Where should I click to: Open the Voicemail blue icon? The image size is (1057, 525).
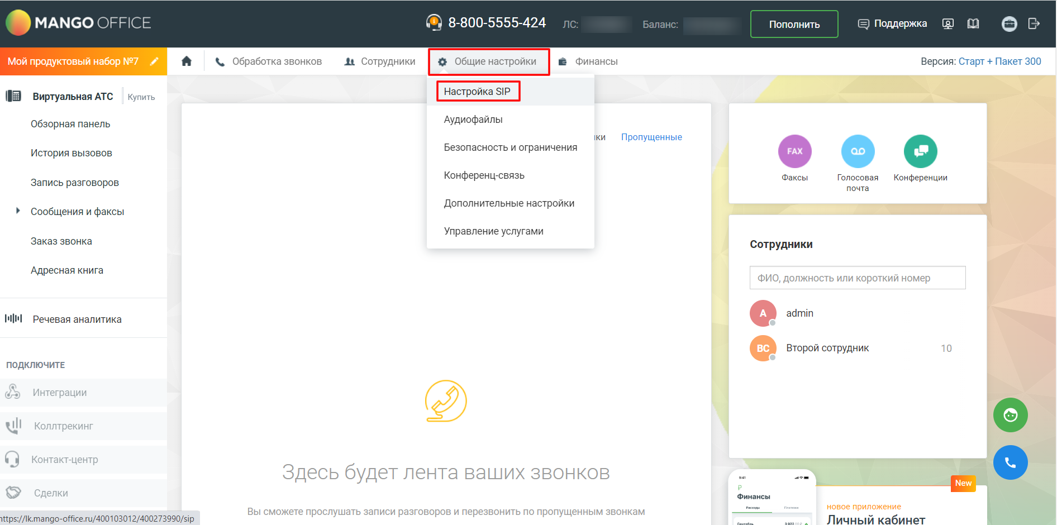click(x=858, y=151)
